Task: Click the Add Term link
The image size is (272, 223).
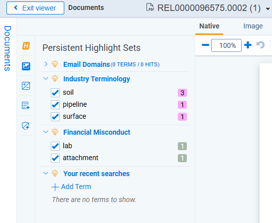Action: (x=71, y=187)
